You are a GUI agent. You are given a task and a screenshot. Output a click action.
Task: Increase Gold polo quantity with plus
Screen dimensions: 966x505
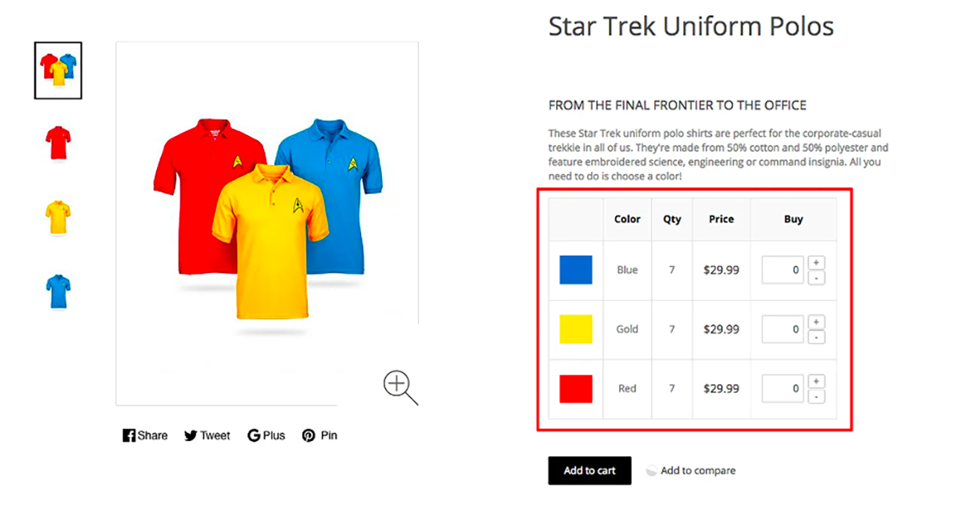(816, 322)
